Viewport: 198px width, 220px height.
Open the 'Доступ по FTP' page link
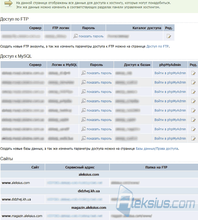click(158, 46)
